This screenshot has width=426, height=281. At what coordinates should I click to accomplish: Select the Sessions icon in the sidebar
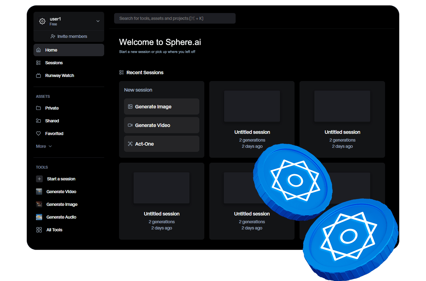point(38,62)
